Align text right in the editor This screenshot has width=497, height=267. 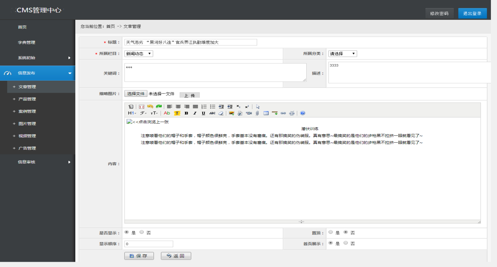pos(187,106)
